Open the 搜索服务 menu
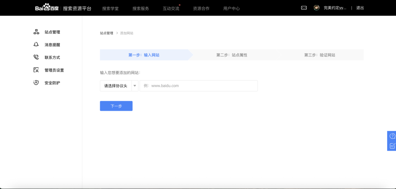396x189 pixels. pyautogui.click(x=141, y=9)
